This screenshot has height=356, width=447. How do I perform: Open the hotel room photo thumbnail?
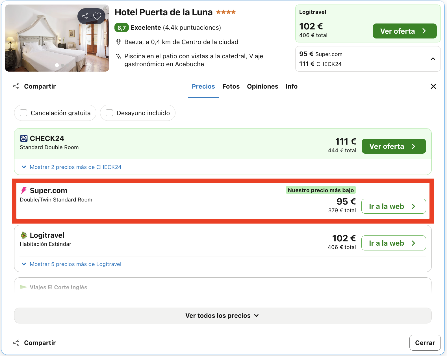point(57,38)
